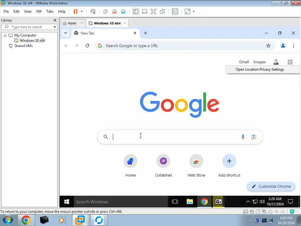
Task: Open guest volume control icon
Action: click(262, 202)
